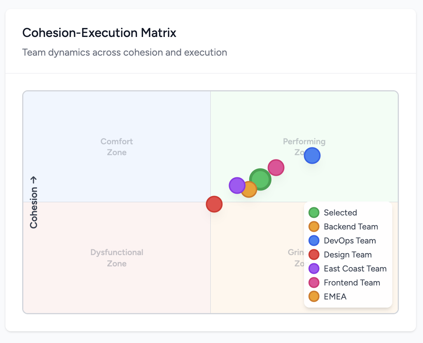The width and height of the screenshot is (423, 343).
Task: Select the Performing Zone quadrant label
Action: [x=304, y=142]
